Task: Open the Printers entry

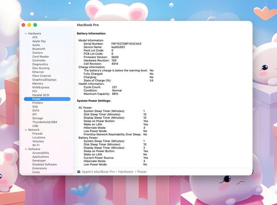Action: click(37, 103)
